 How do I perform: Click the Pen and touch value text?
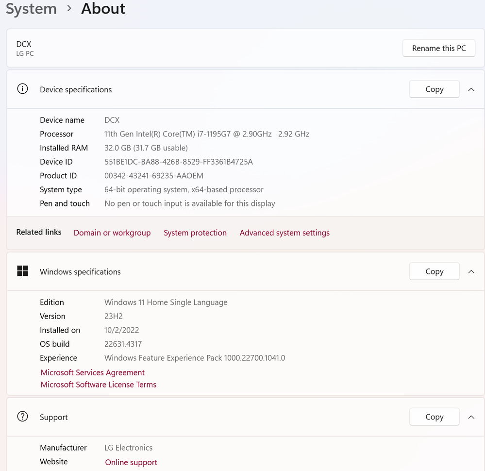pyautogui.click(x=190, y=203)
